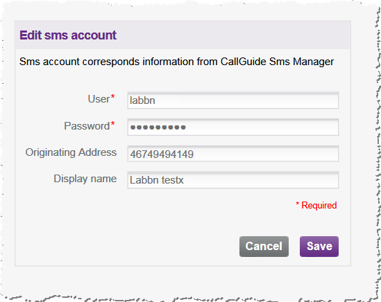Click the labbn username text
This screenshot has height=302, width=381.
pyautogui.click(x=142, y=100)
